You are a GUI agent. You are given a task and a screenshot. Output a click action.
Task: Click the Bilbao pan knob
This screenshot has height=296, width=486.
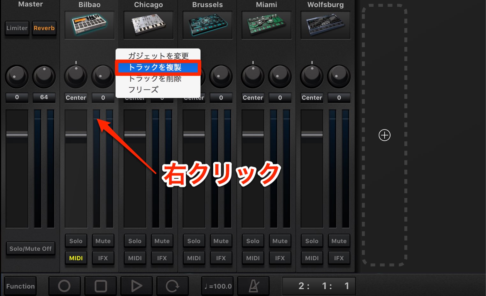coord(76,77)
